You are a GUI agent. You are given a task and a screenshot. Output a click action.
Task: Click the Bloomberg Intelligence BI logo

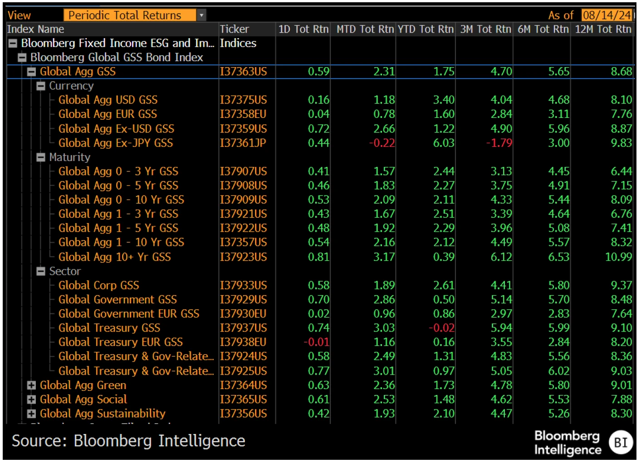pyautogui.click(x=621, y=442)
